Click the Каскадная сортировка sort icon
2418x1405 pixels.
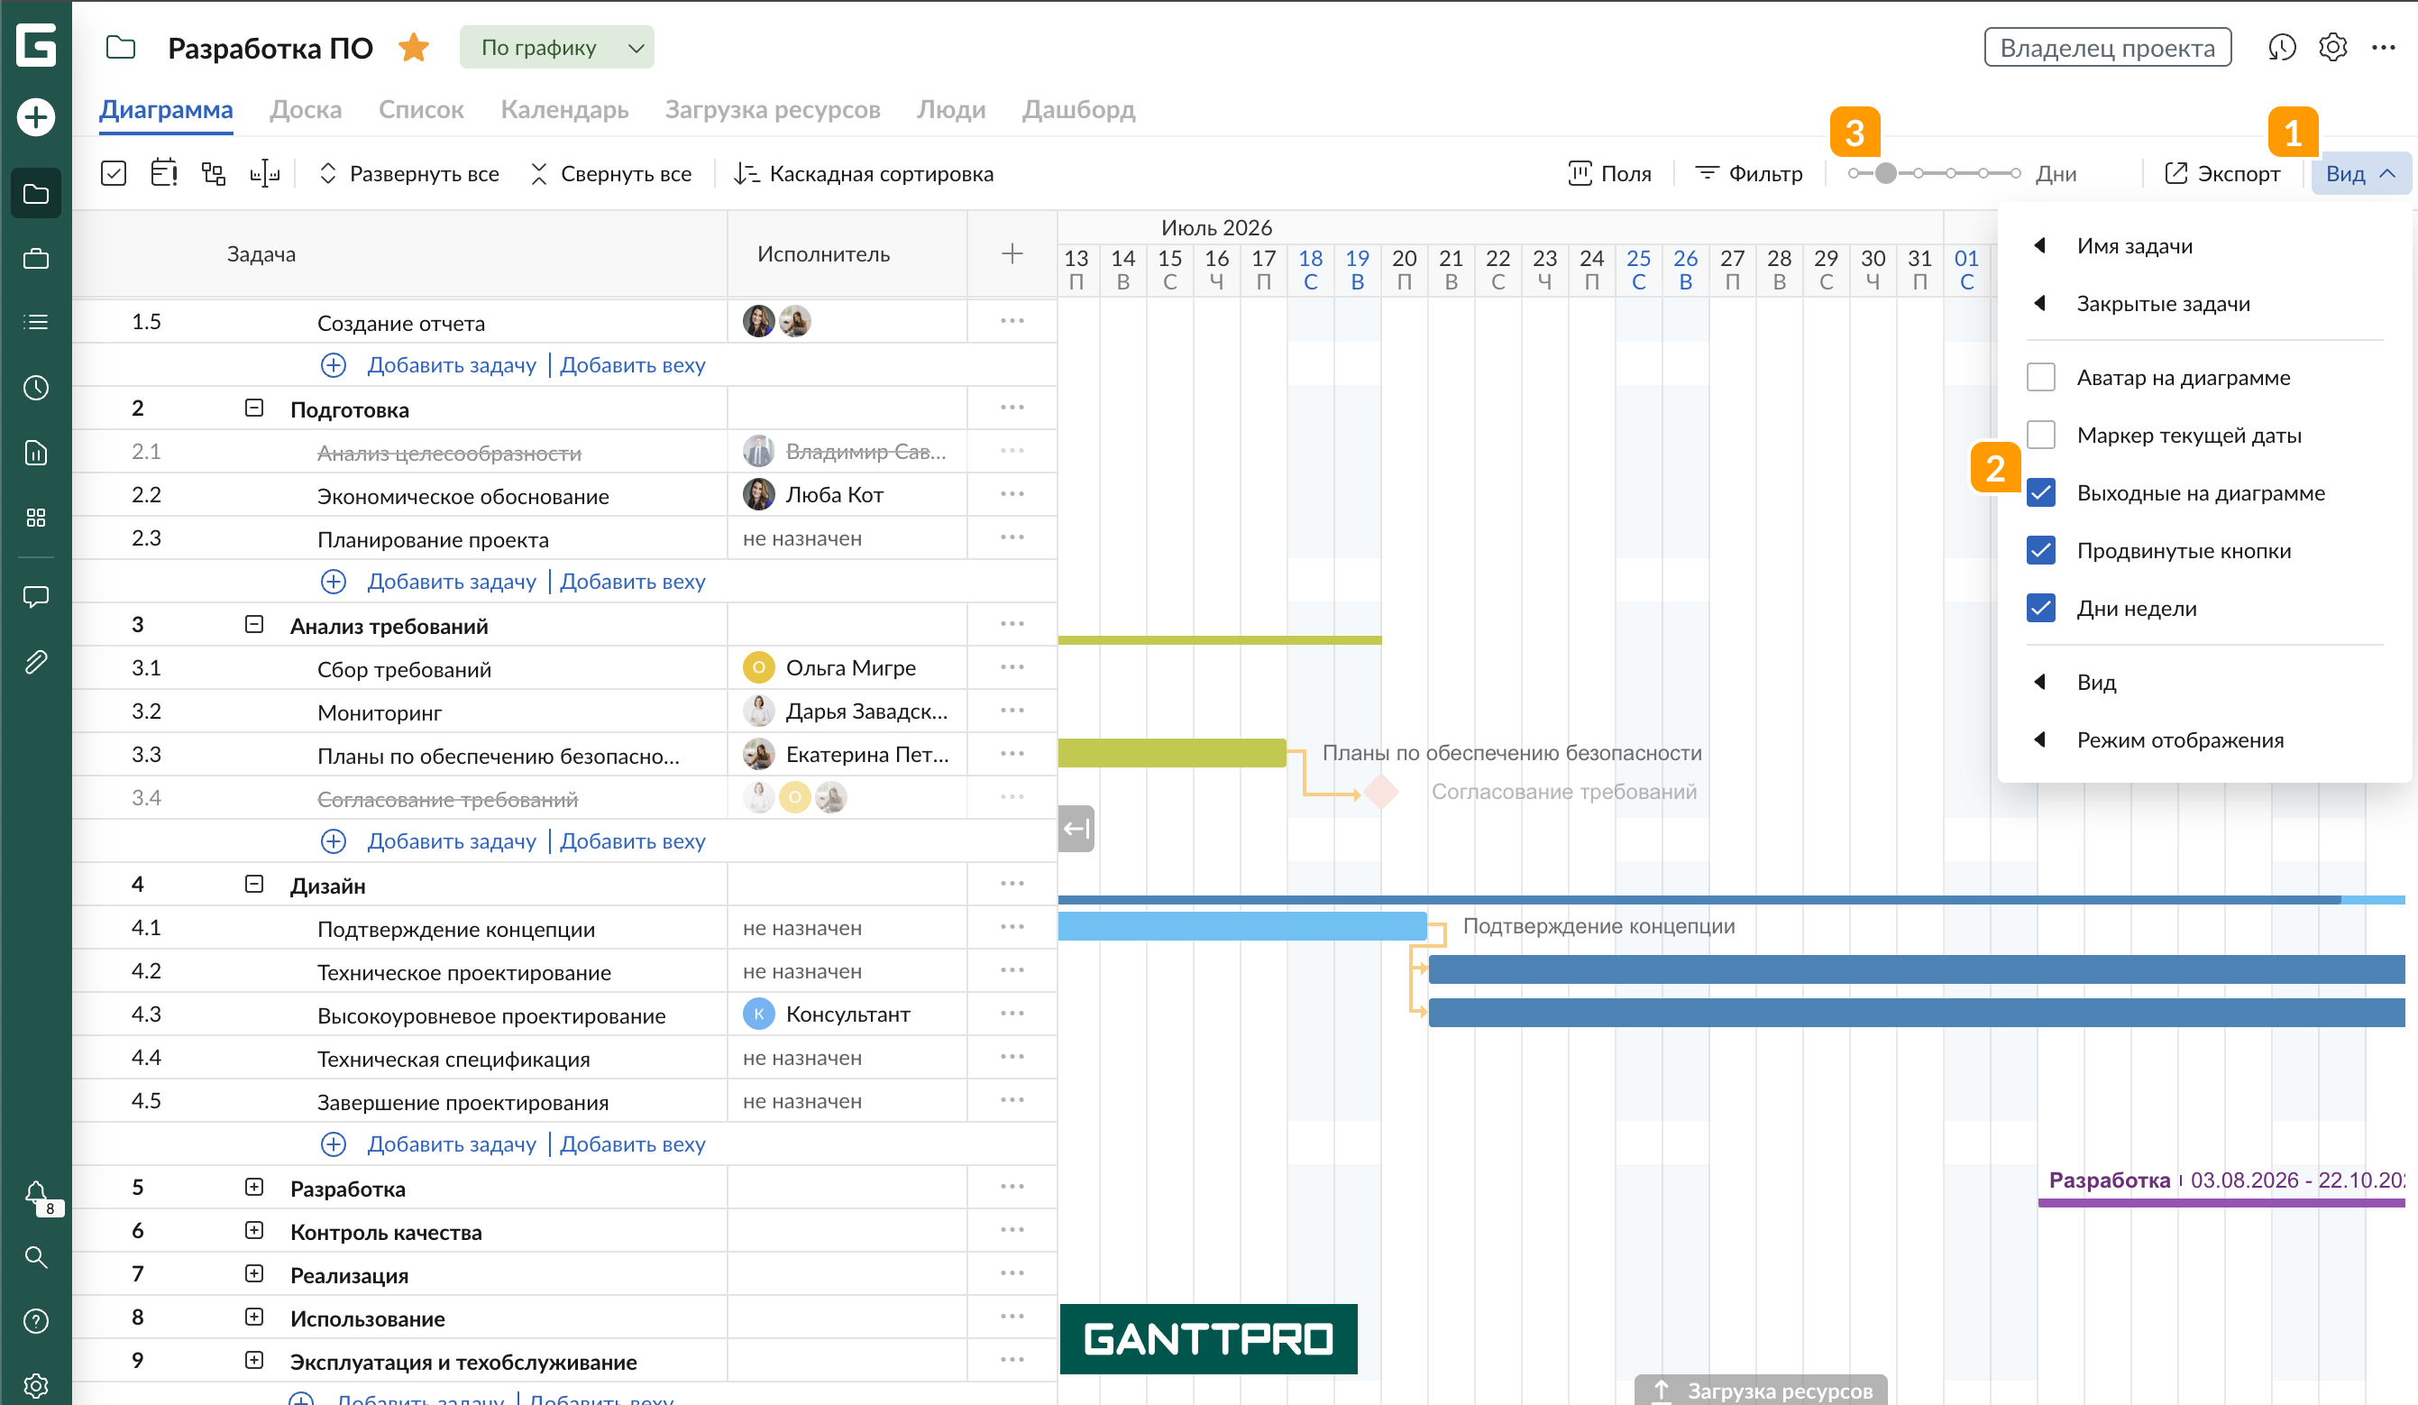[746, 174]
